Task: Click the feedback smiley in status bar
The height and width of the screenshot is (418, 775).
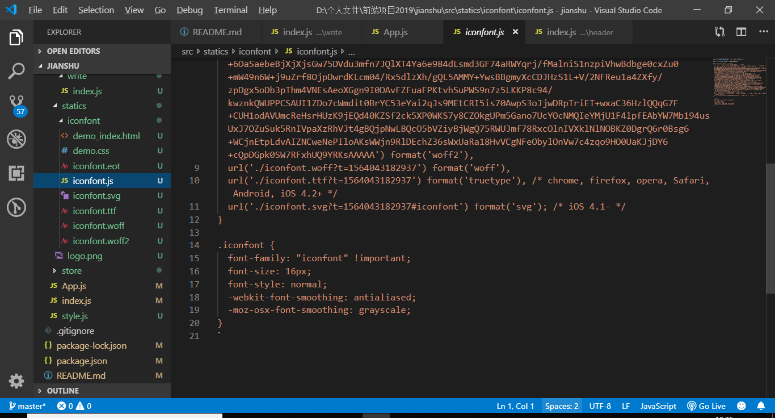Action: click(x=741, y=406)
